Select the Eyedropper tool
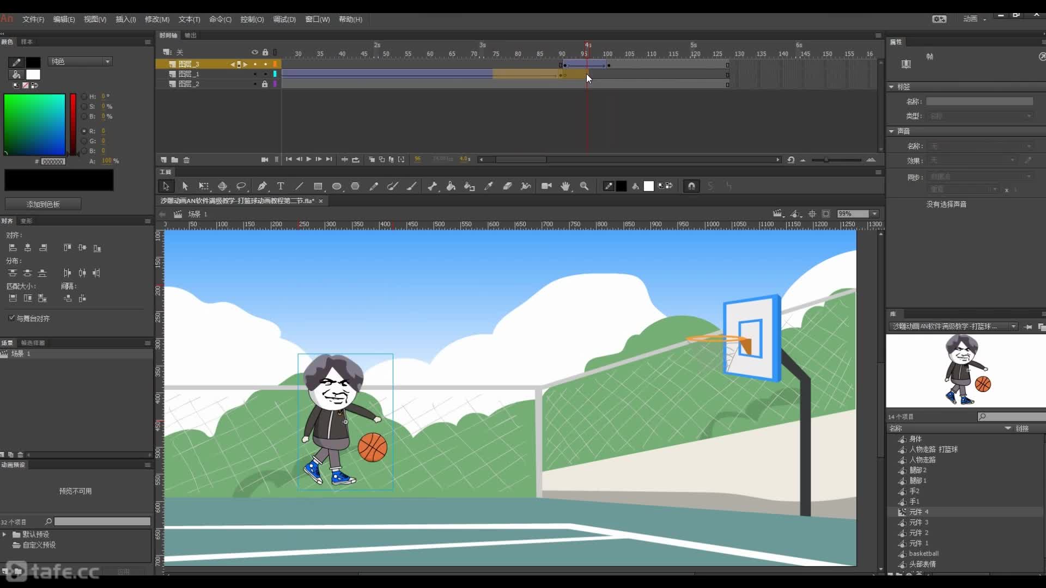Viewport: 1046px width, 588px height. click(x=489, y=186)
